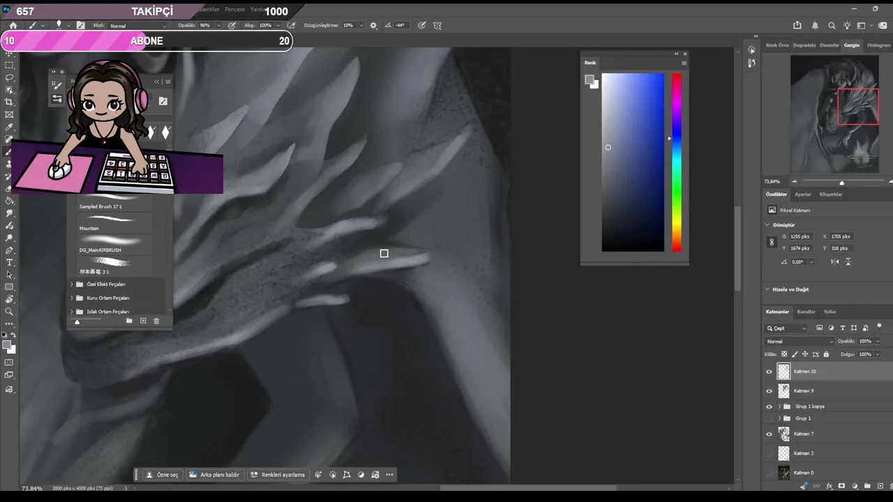893x502 pixels.
Task: Show layer Katman 0
Action: 770,473
